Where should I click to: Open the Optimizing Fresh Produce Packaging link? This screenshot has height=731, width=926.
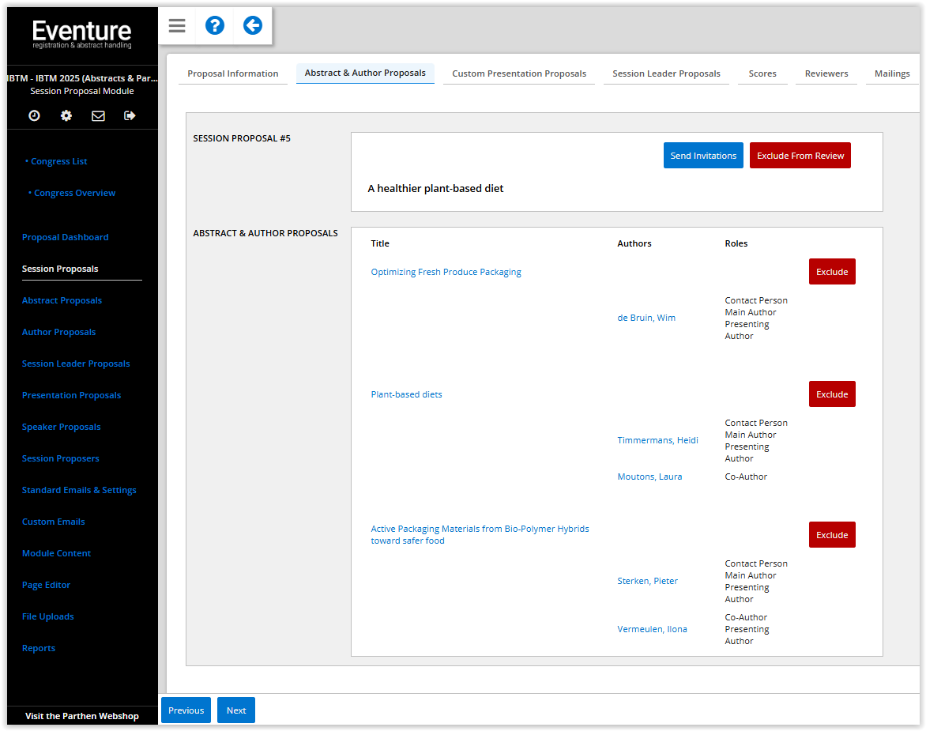(446, 272)
